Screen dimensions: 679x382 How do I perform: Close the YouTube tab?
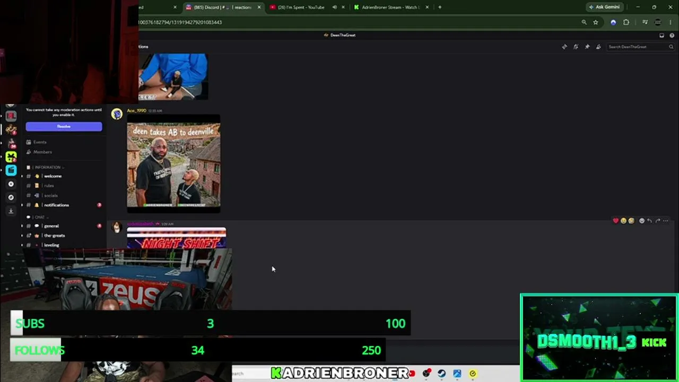click(343, 7)
